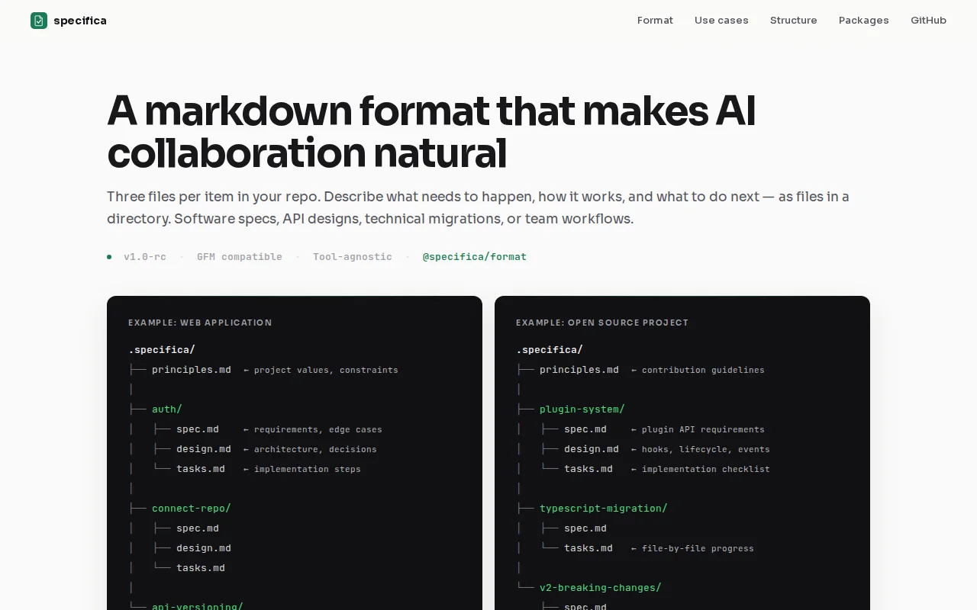The height and width of the screenshot is (610, 977).
Task: Click the Tool-agnostic label
Action: click(353, 257)
